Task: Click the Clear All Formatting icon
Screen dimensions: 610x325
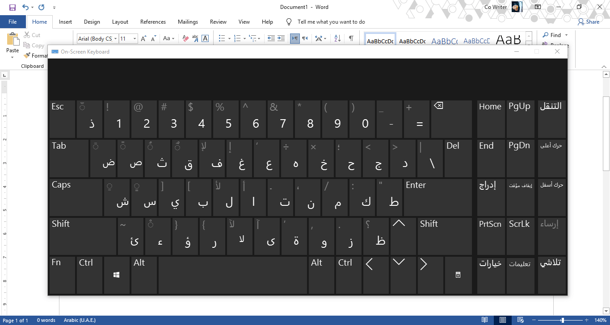Action: (185, 38)
